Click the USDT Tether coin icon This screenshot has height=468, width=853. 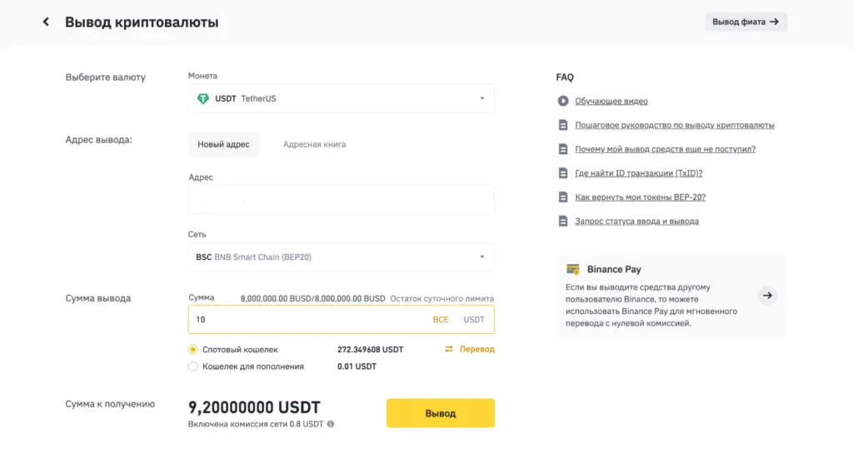pos(202,98)
